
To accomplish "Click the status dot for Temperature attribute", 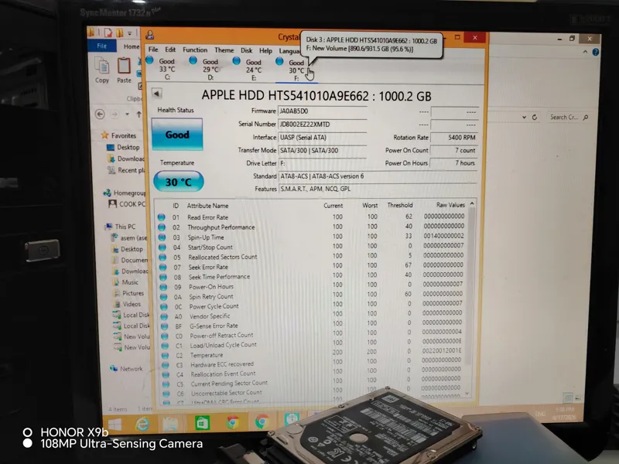I will [165, 355].
